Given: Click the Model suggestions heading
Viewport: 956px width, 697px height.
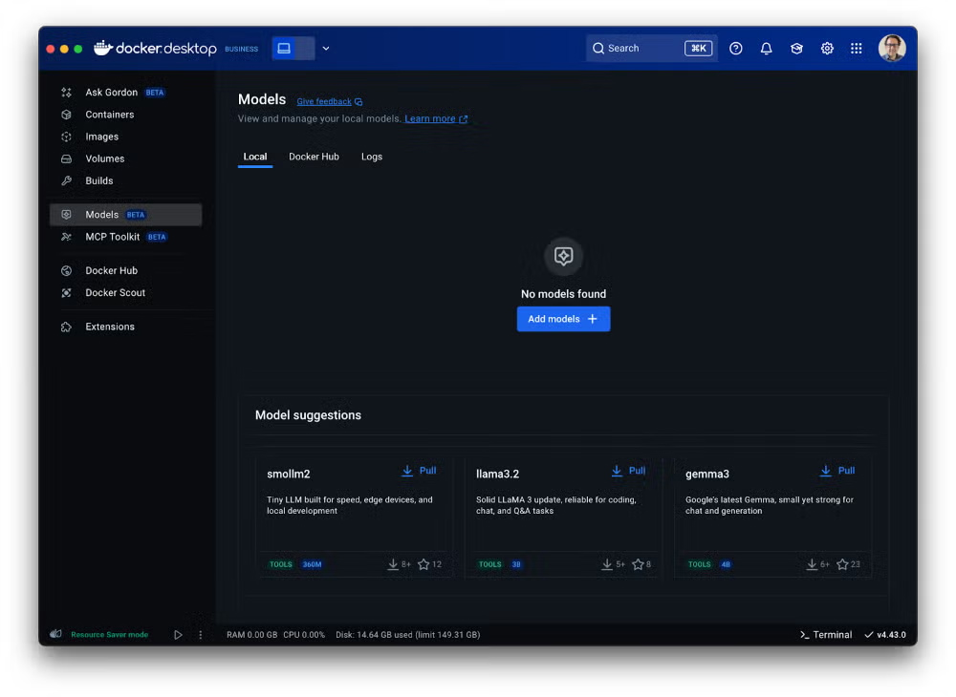Looking at the screenshot, I should 308,415.
